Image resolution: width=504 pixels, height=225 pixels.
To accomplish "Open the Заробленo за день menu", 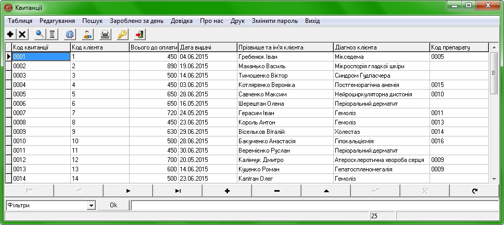I will click(136, 21).
